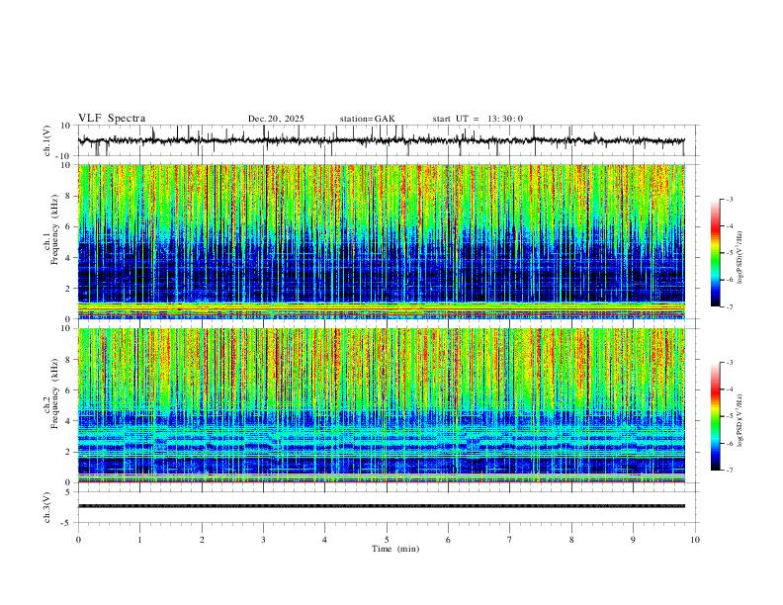Click the ch.2 color bar label 'log(PSD)(V²/Hz)'
The width and height of the screenshot is (783, 605).
(739, 421)
